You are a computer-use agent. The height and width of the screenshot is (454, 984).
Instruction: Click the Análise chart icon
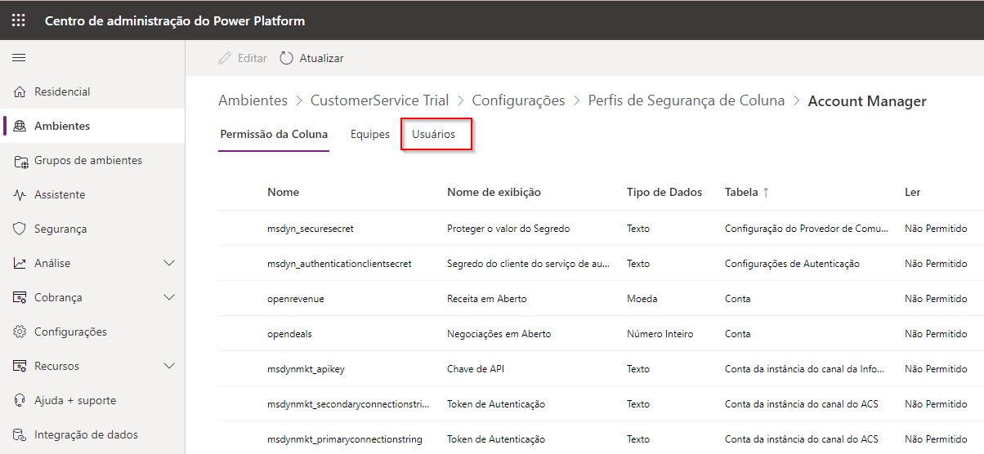(20, 264)
